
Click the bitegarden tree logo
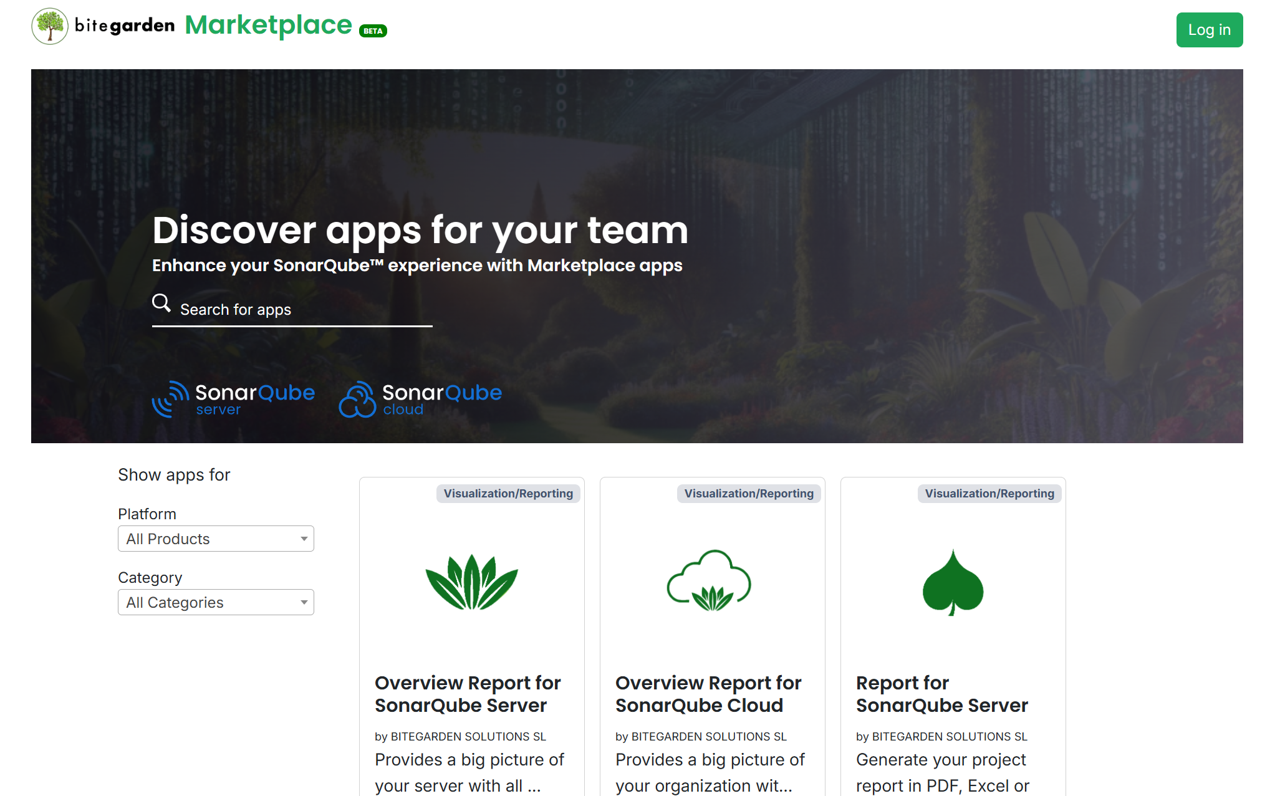point(49,26)
